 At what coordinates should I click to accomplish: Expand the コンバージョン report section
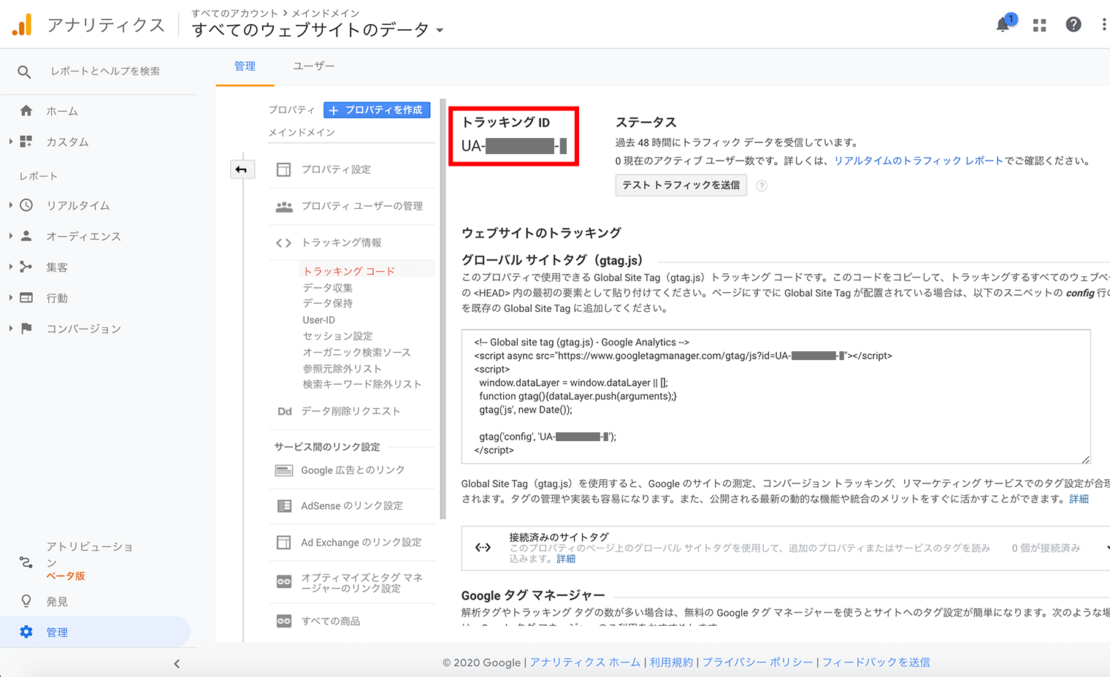(x=10, y=328)
